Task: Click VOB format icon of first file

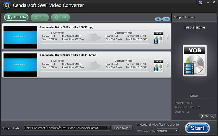Action: tap(158, 38)
